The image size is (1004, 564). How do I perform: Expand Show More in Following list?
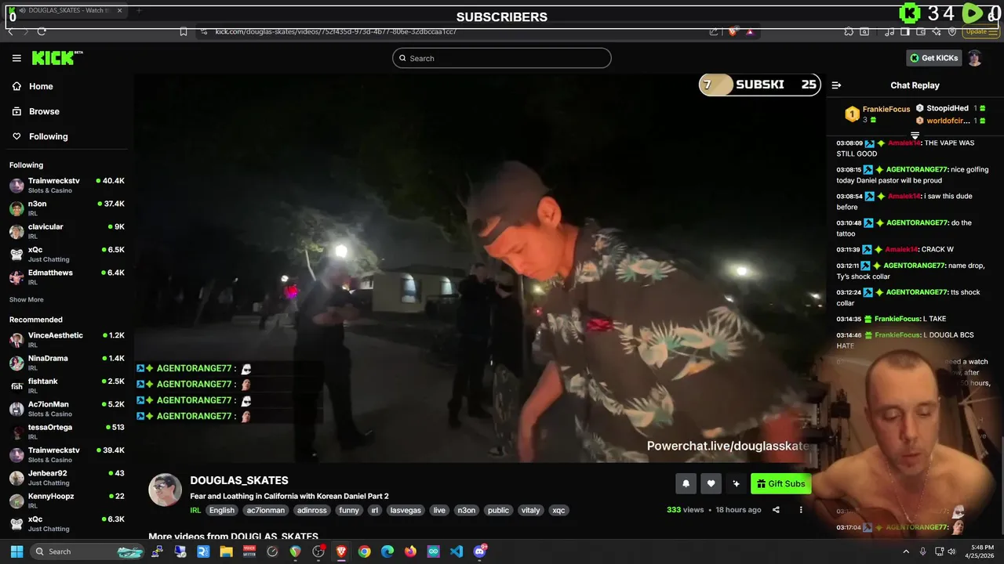27,300
